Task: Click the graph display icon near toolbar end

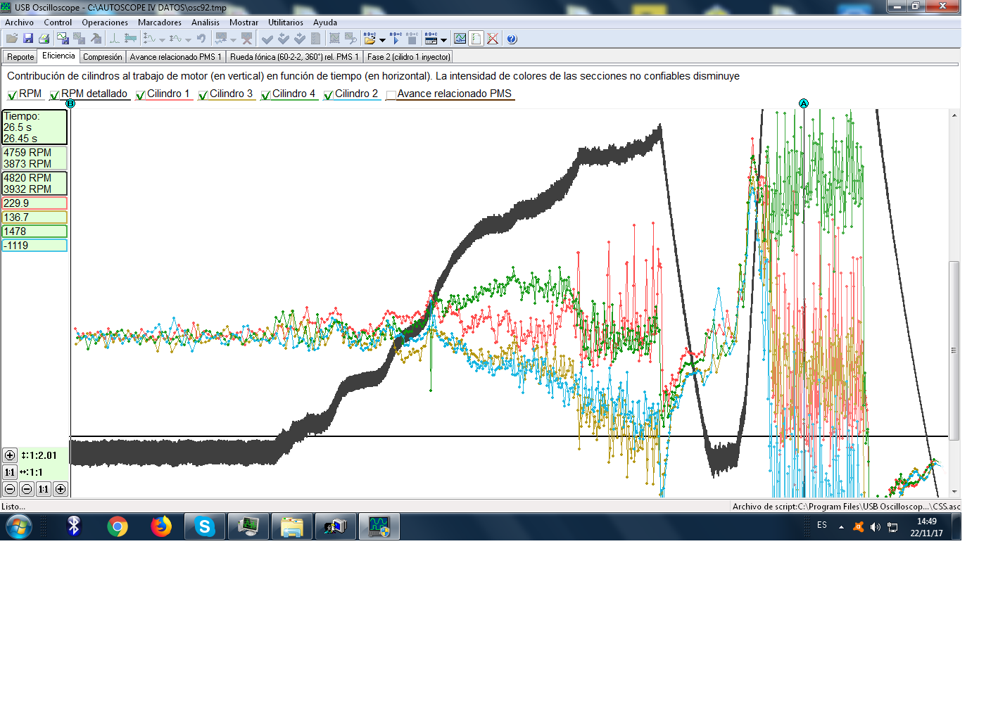Action: click(460, 39)
